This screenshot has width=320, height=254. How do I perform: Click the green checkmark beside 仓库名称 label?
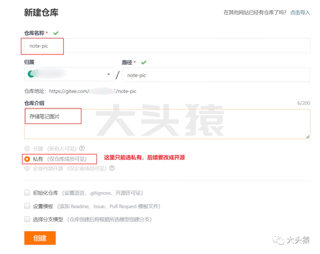coord(55,33)
